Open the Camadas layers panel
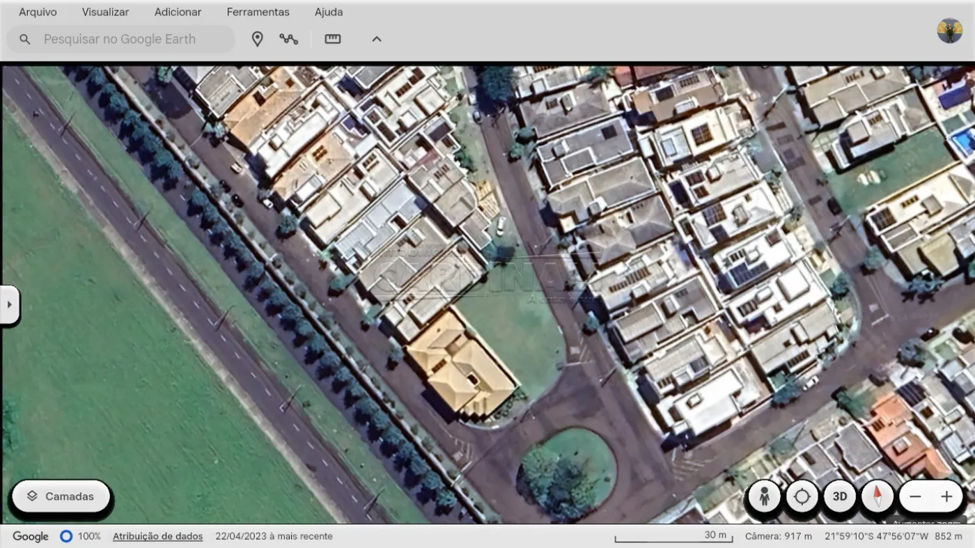 click(61, 496)
